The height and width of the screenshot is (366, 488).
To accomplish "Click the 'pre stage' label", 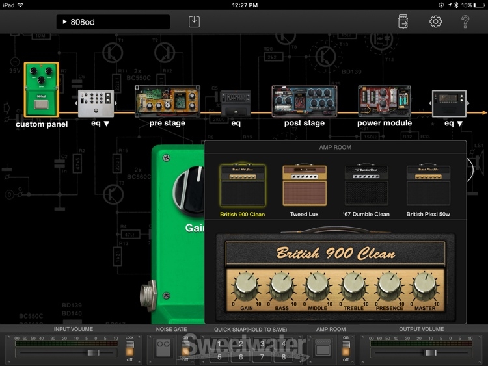I will (167, 123).
